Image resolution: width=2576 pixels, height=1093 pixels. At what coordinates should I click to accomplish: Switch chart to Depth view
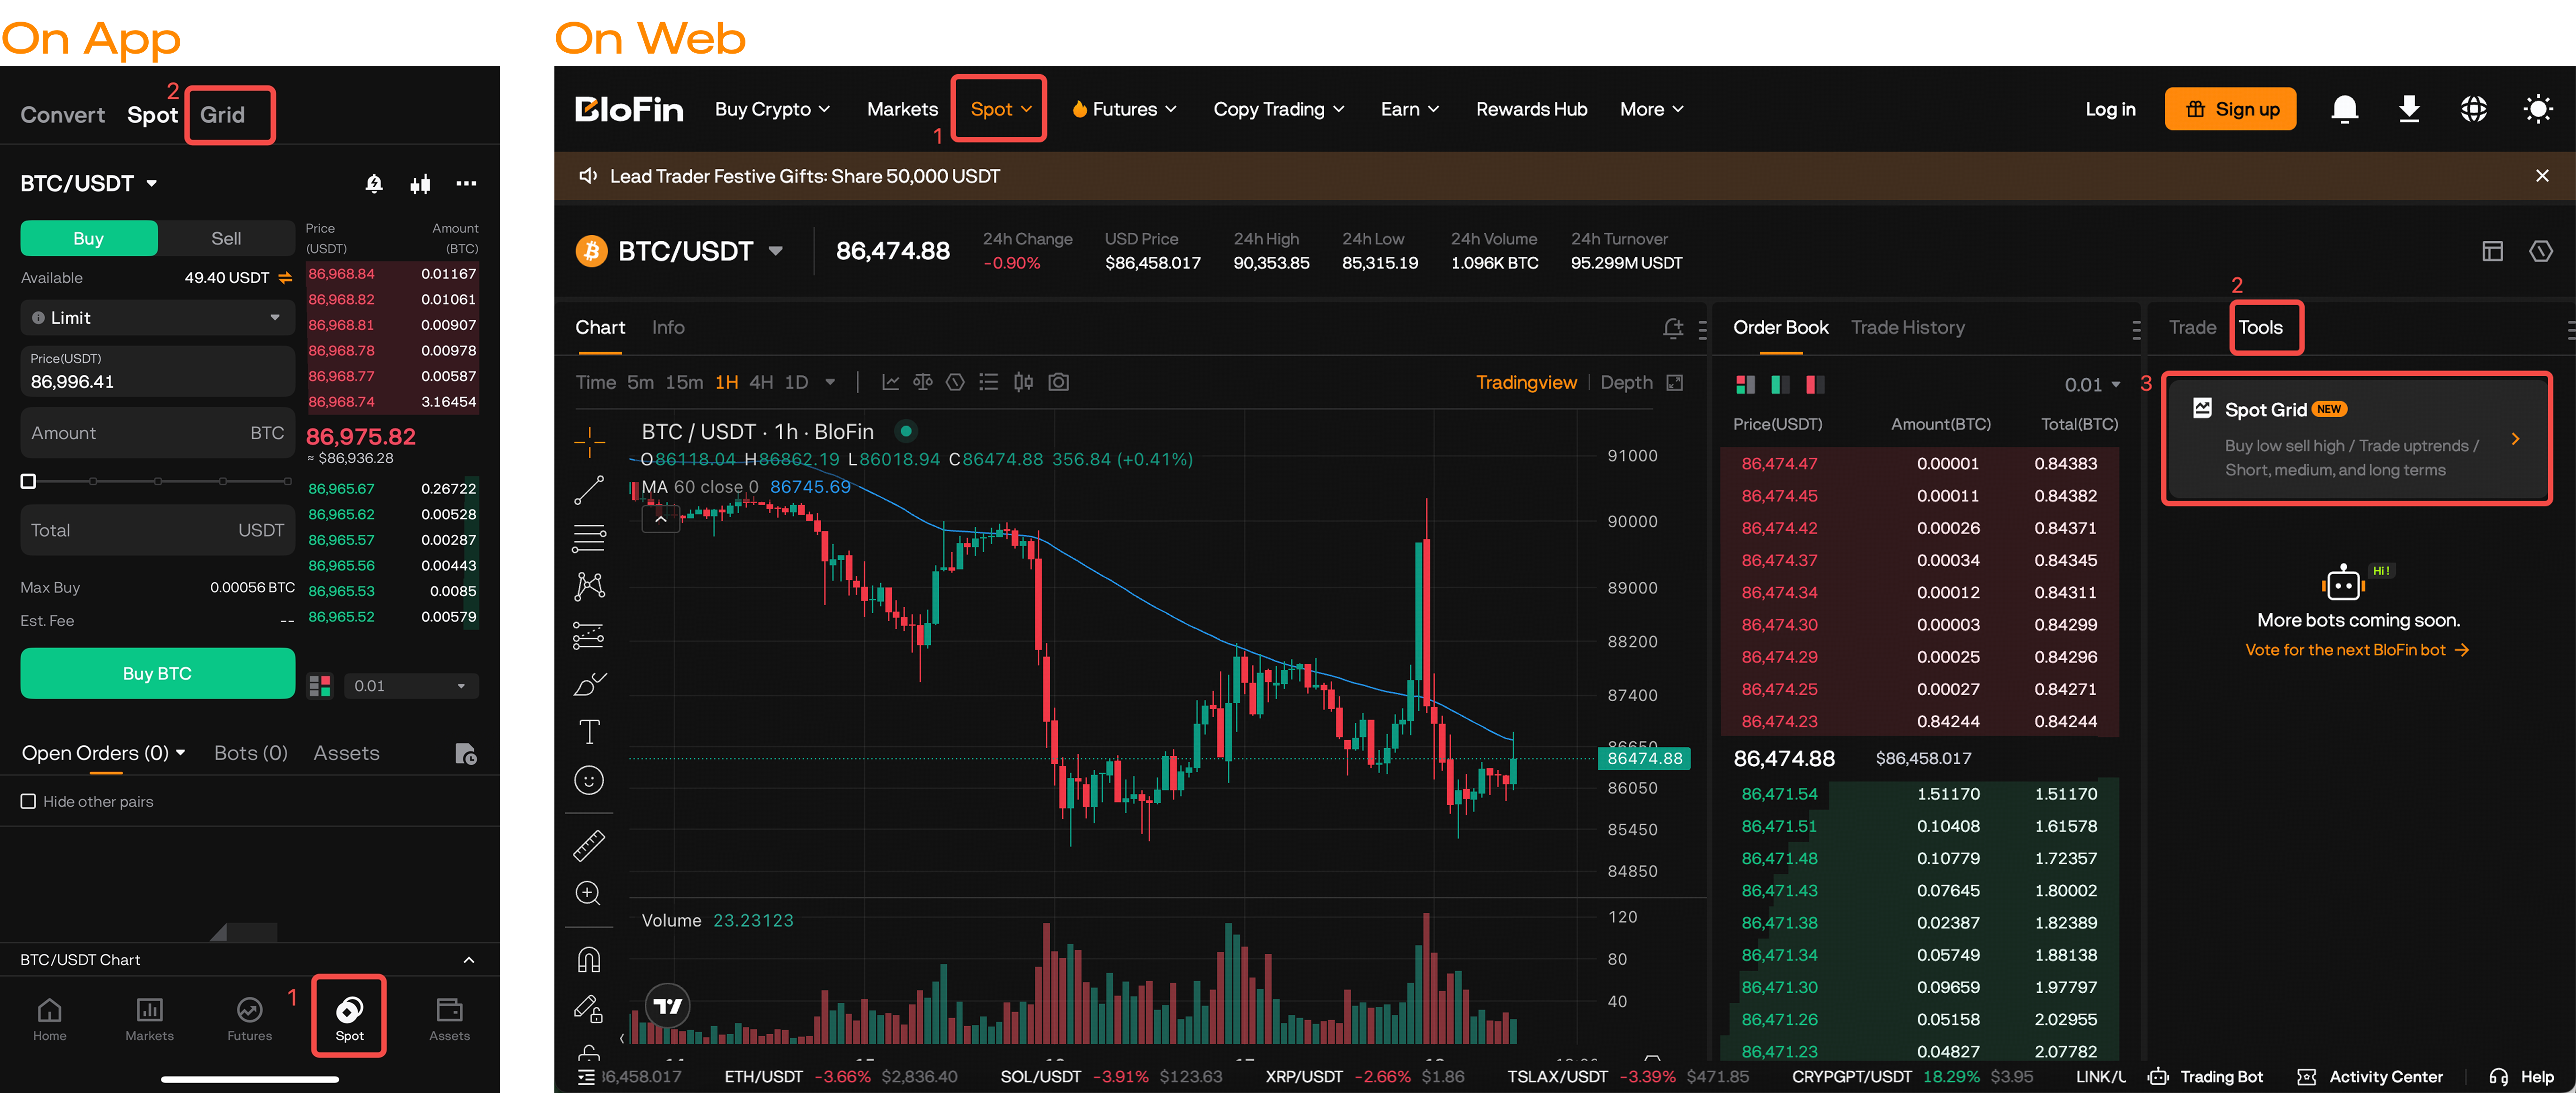point(1626,383)
